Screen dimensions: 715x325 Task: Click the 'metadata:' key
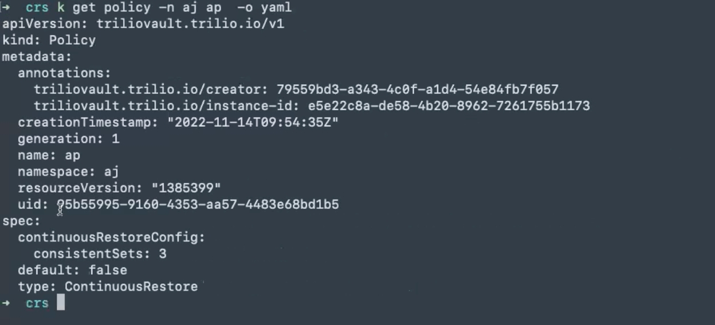tap(37, 57)
